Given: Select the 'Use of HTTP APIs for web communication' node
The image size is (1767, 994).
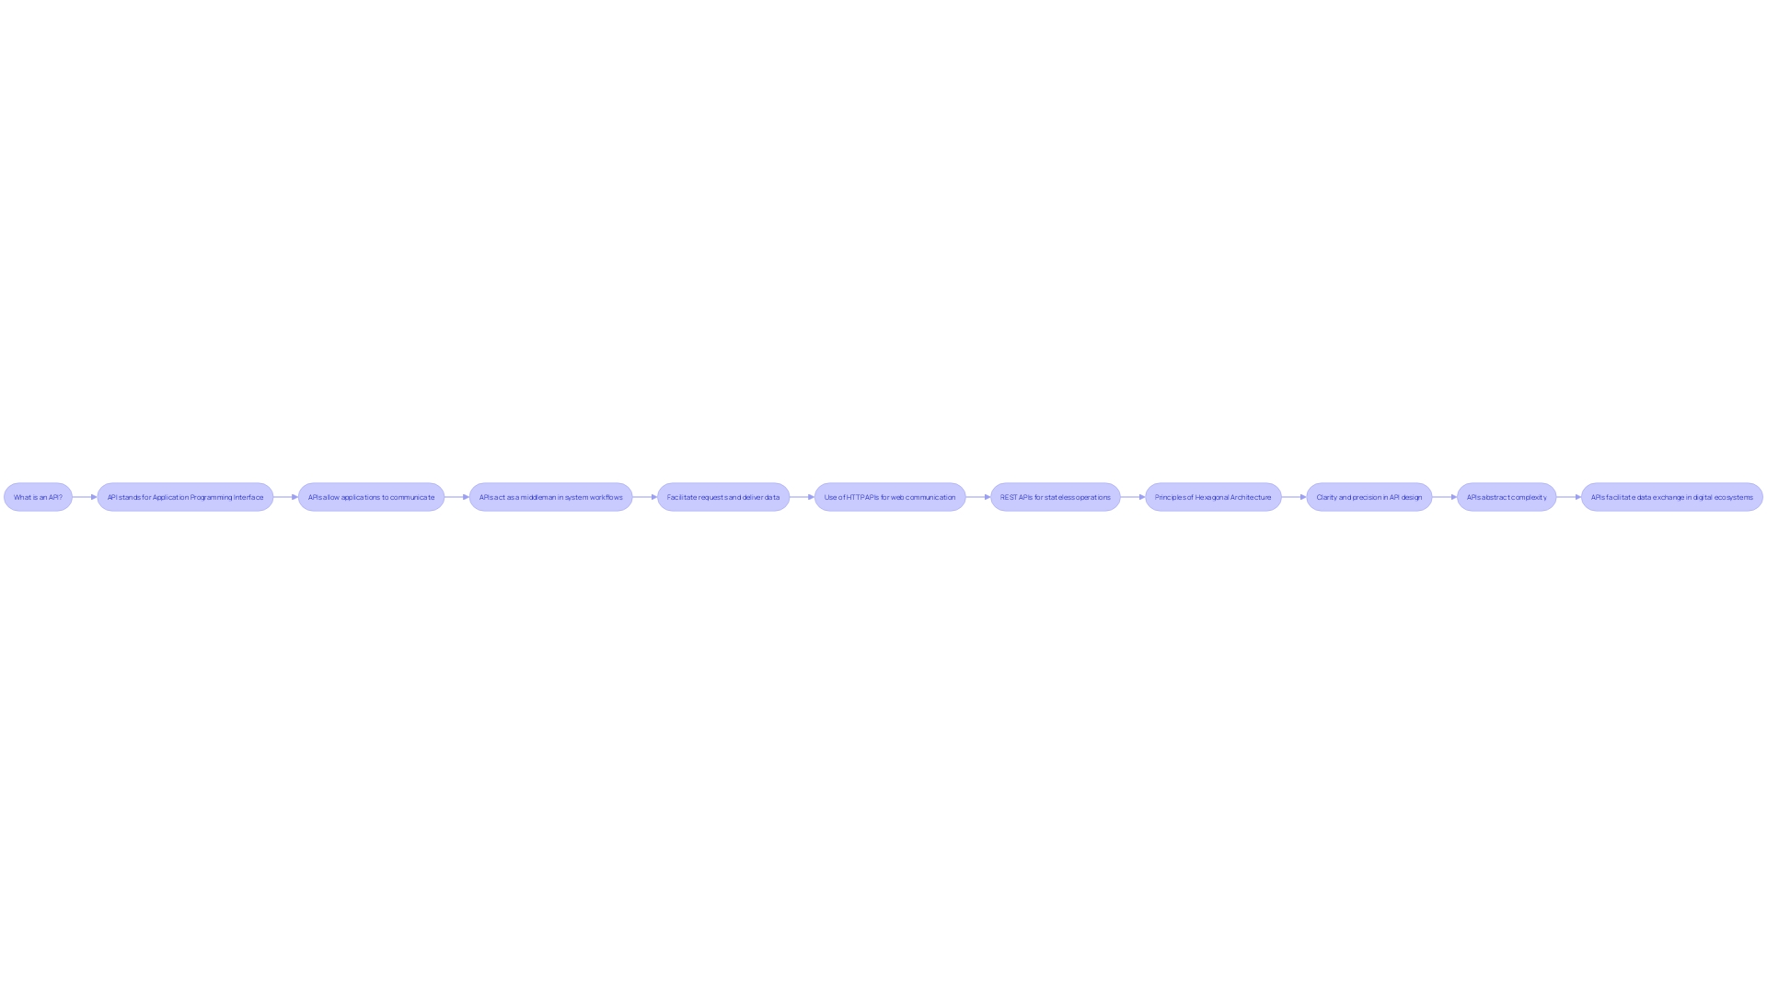Looking at the screenshot, I should 888,496.
